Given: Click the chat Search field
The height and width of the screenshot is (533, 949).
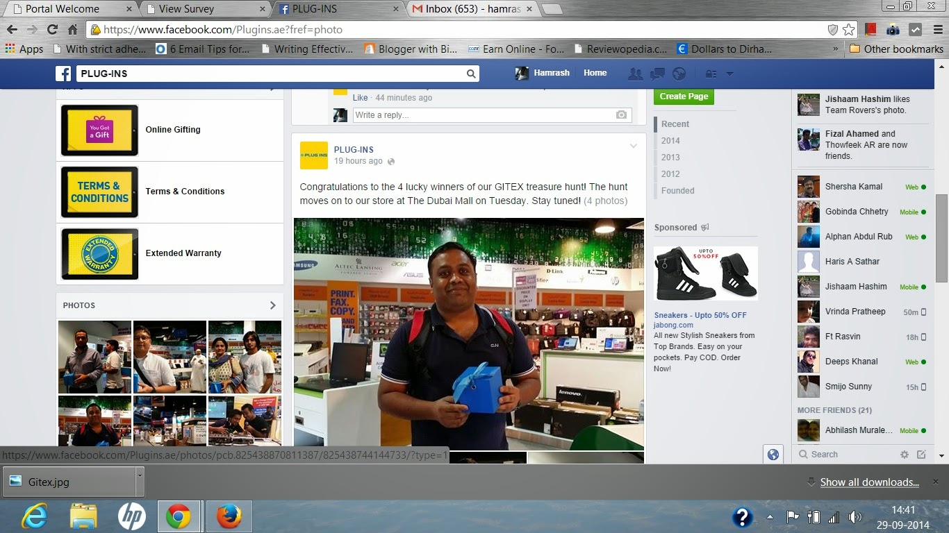Looking at the screenshot, I should pos(845,455).
